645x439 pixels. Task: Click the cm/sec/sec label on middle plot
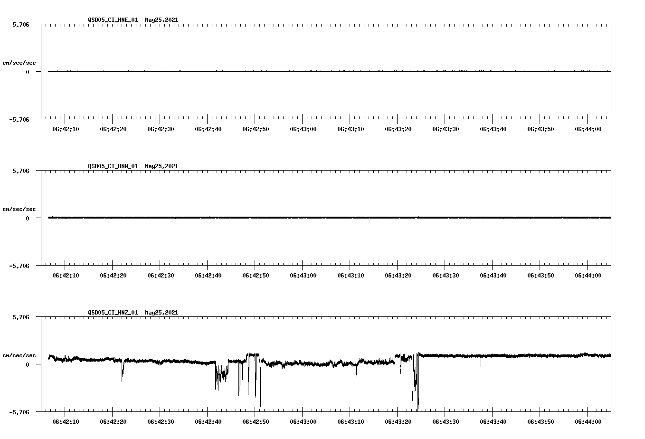pos(19,209)
